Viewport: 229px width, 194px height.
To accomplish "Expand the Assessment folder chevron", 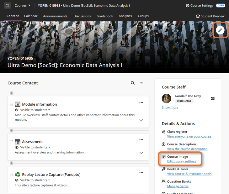I will 141,153.
